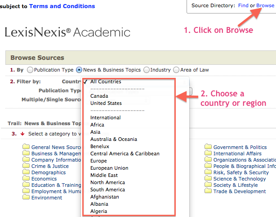Click the Government & Politics folder icon
This screenshot has height=217, width=276.
tap(208, 146)
